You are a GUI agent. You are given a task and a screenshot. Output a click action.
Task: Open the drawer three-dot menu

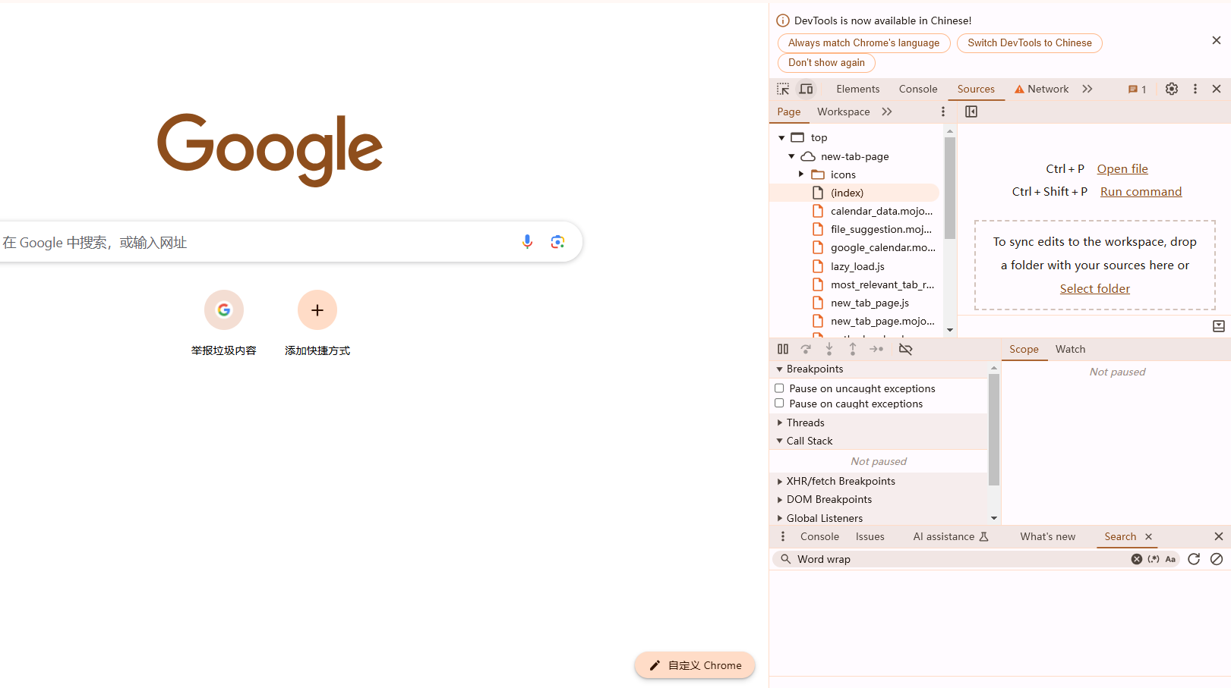783,536
